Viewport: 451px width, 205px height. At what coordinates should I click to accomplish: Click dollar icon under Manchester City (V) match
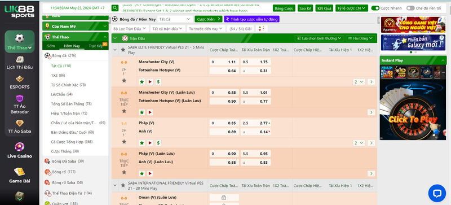[x=158, y=82]
